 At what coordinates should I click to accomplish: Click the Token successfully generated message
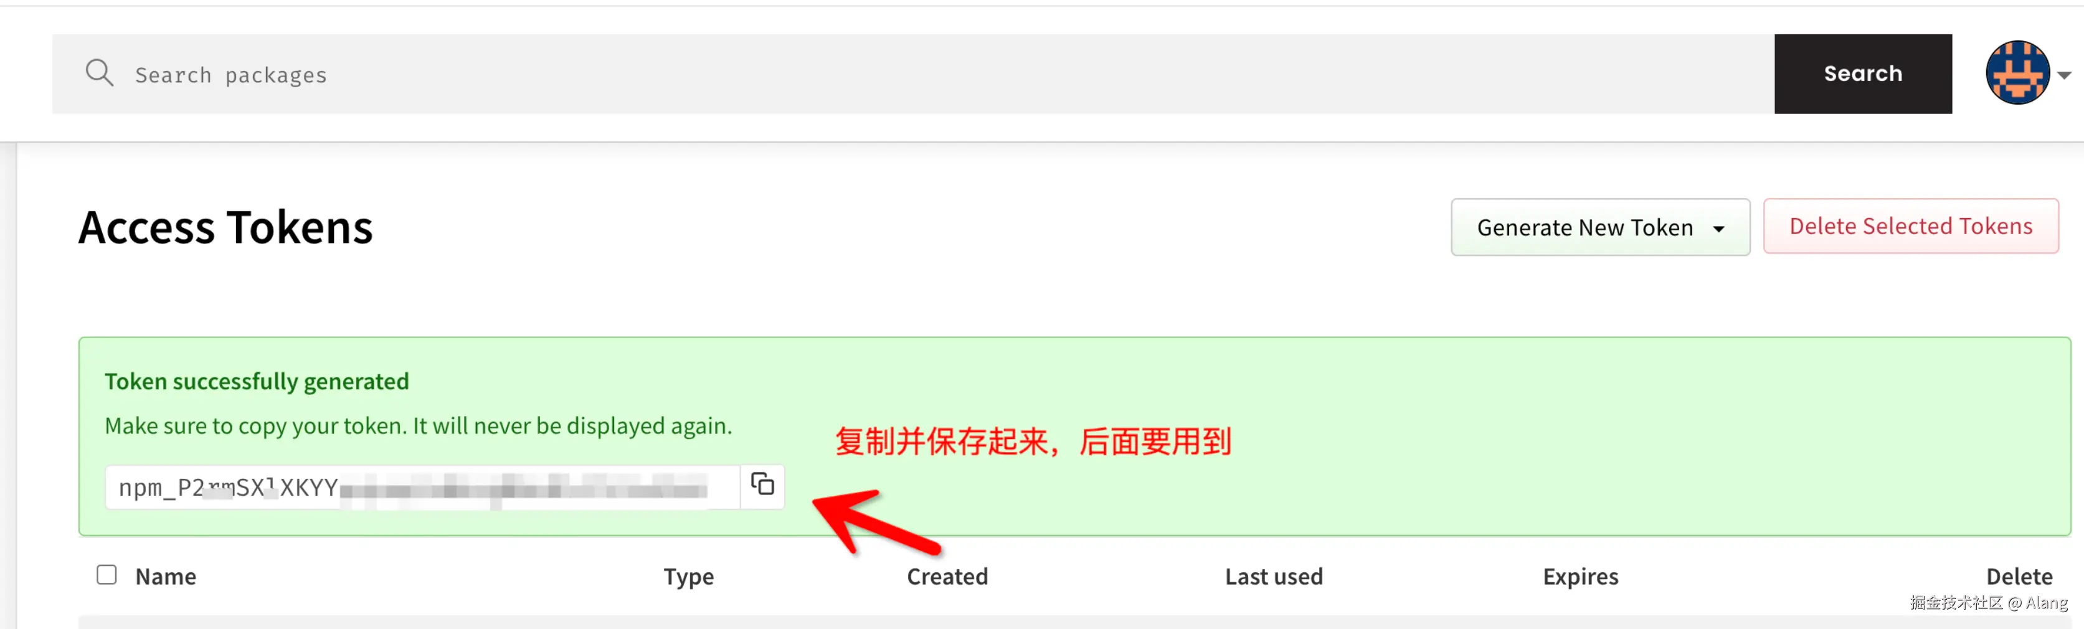(257, 381)
